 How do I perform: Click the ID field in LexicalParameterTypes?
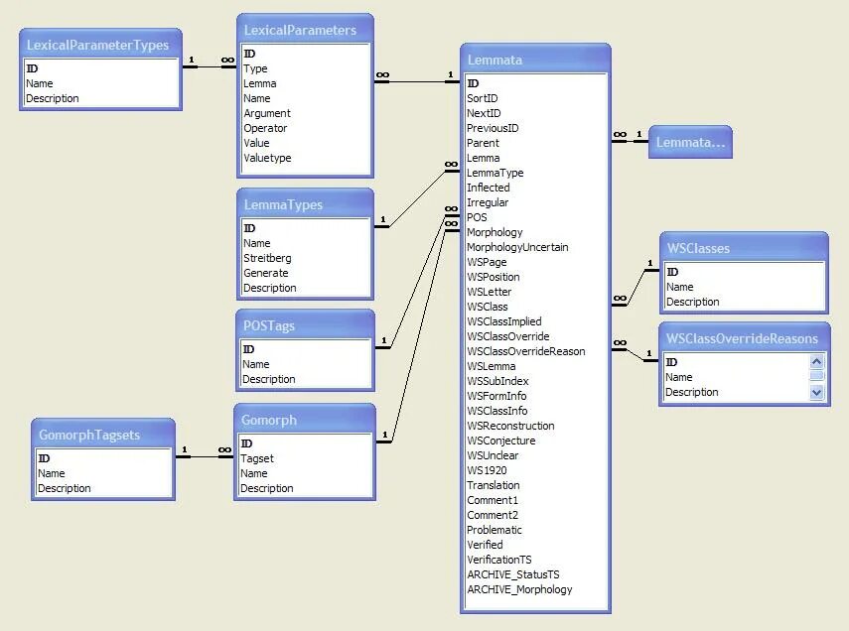(101, 68)
